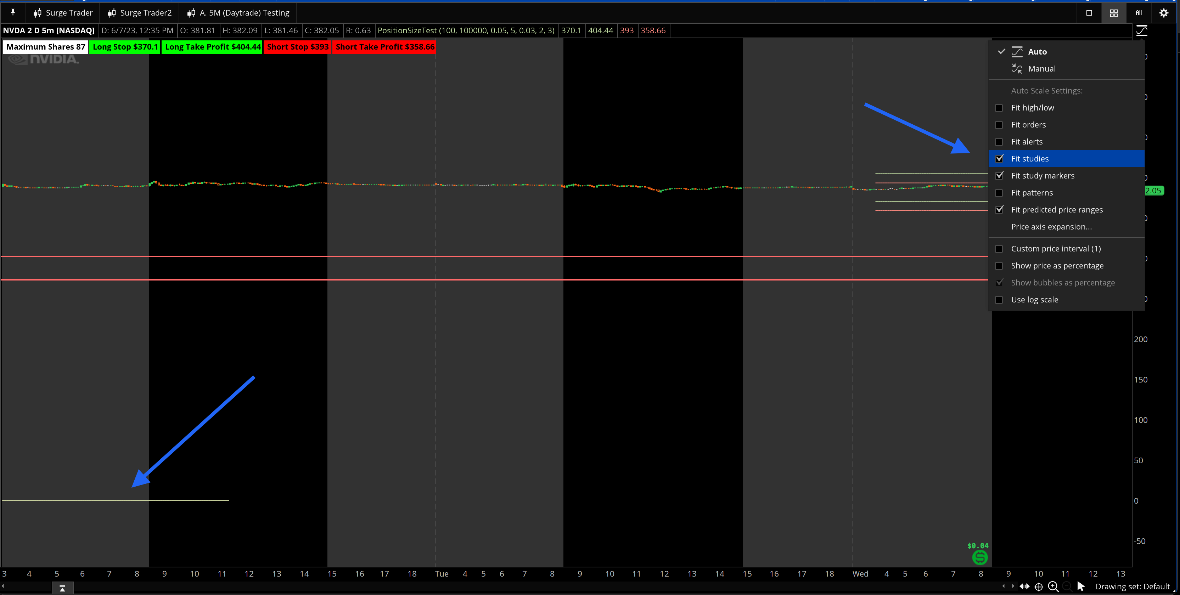Click the Maximum Shares 87 label

[45, 47]
